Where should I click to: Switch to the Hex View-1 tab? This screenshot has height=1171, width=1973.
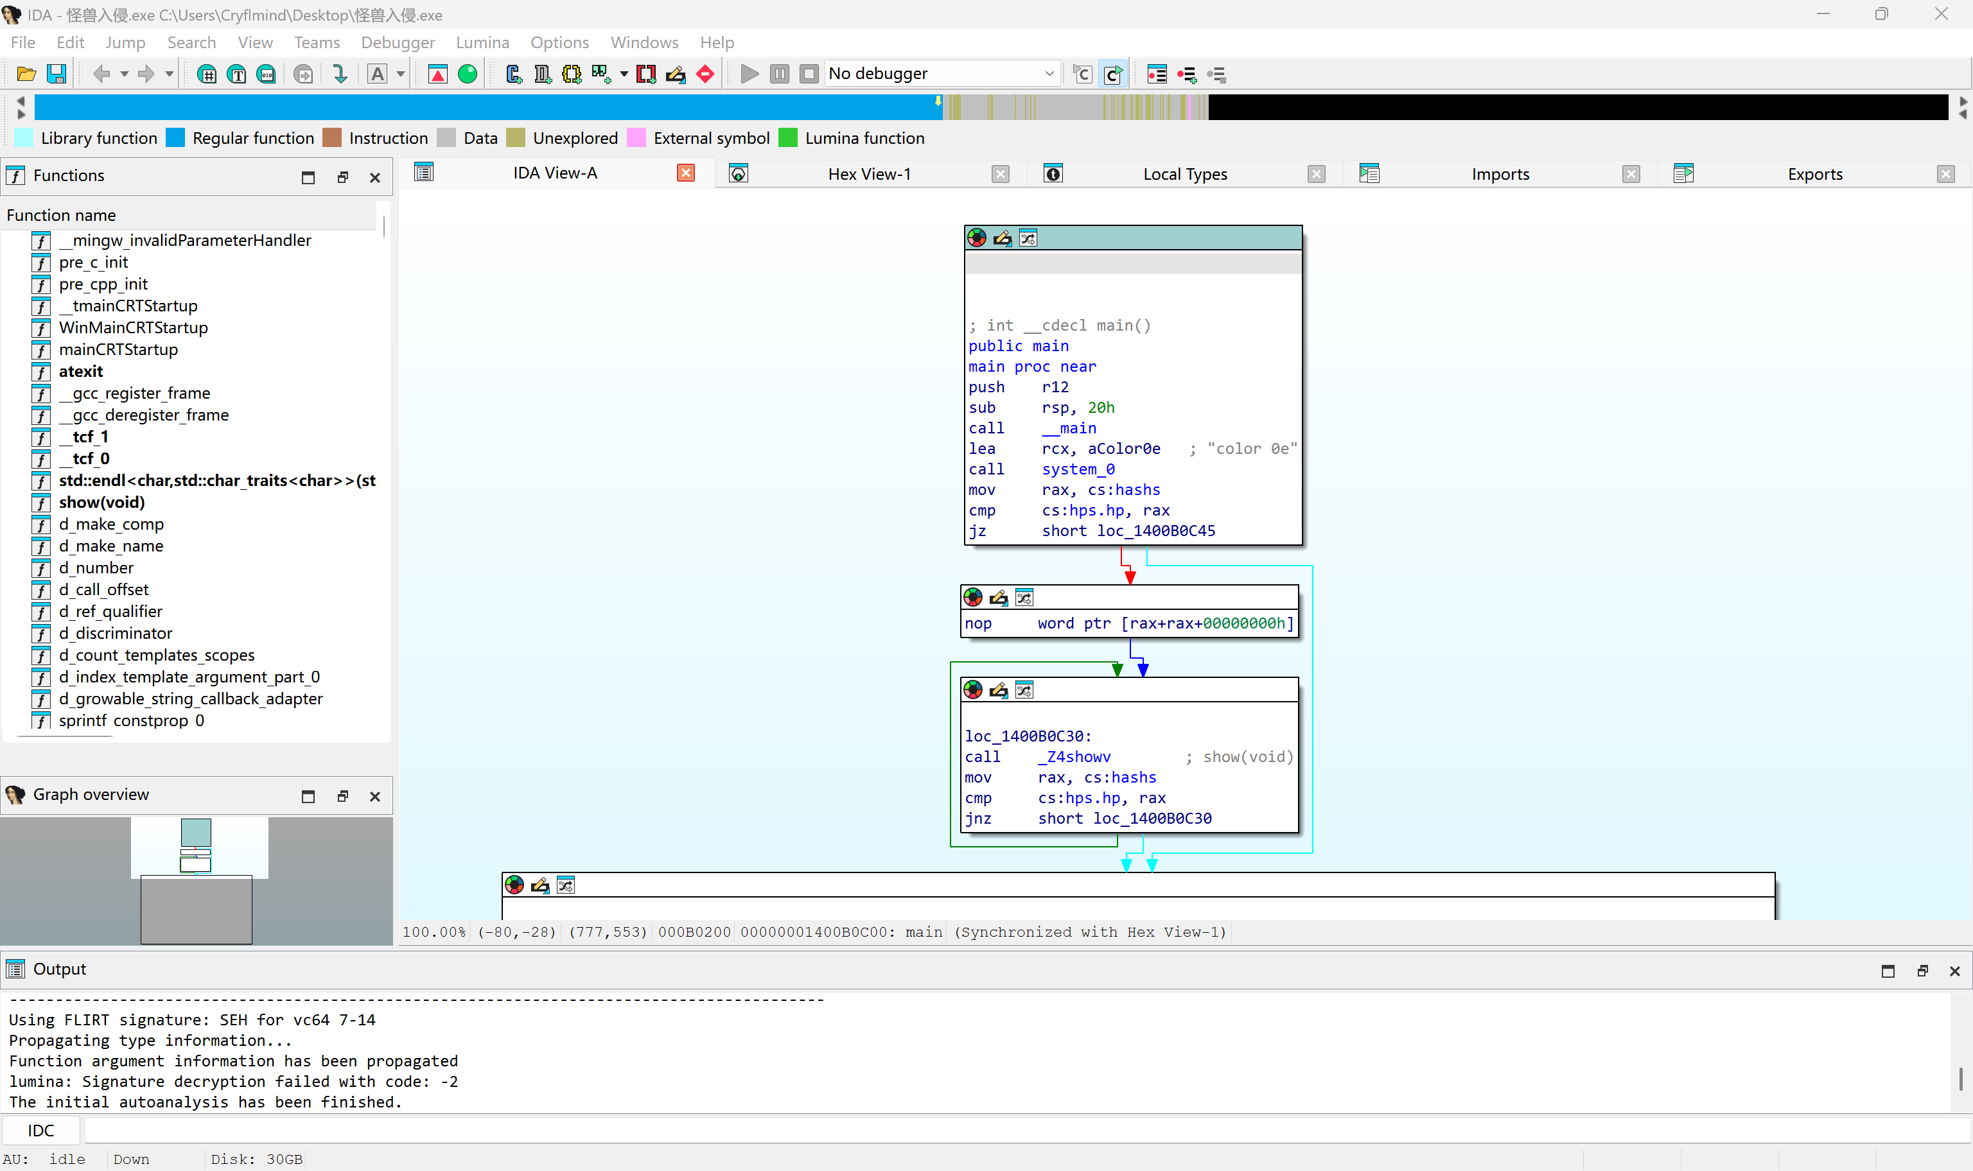869,175
